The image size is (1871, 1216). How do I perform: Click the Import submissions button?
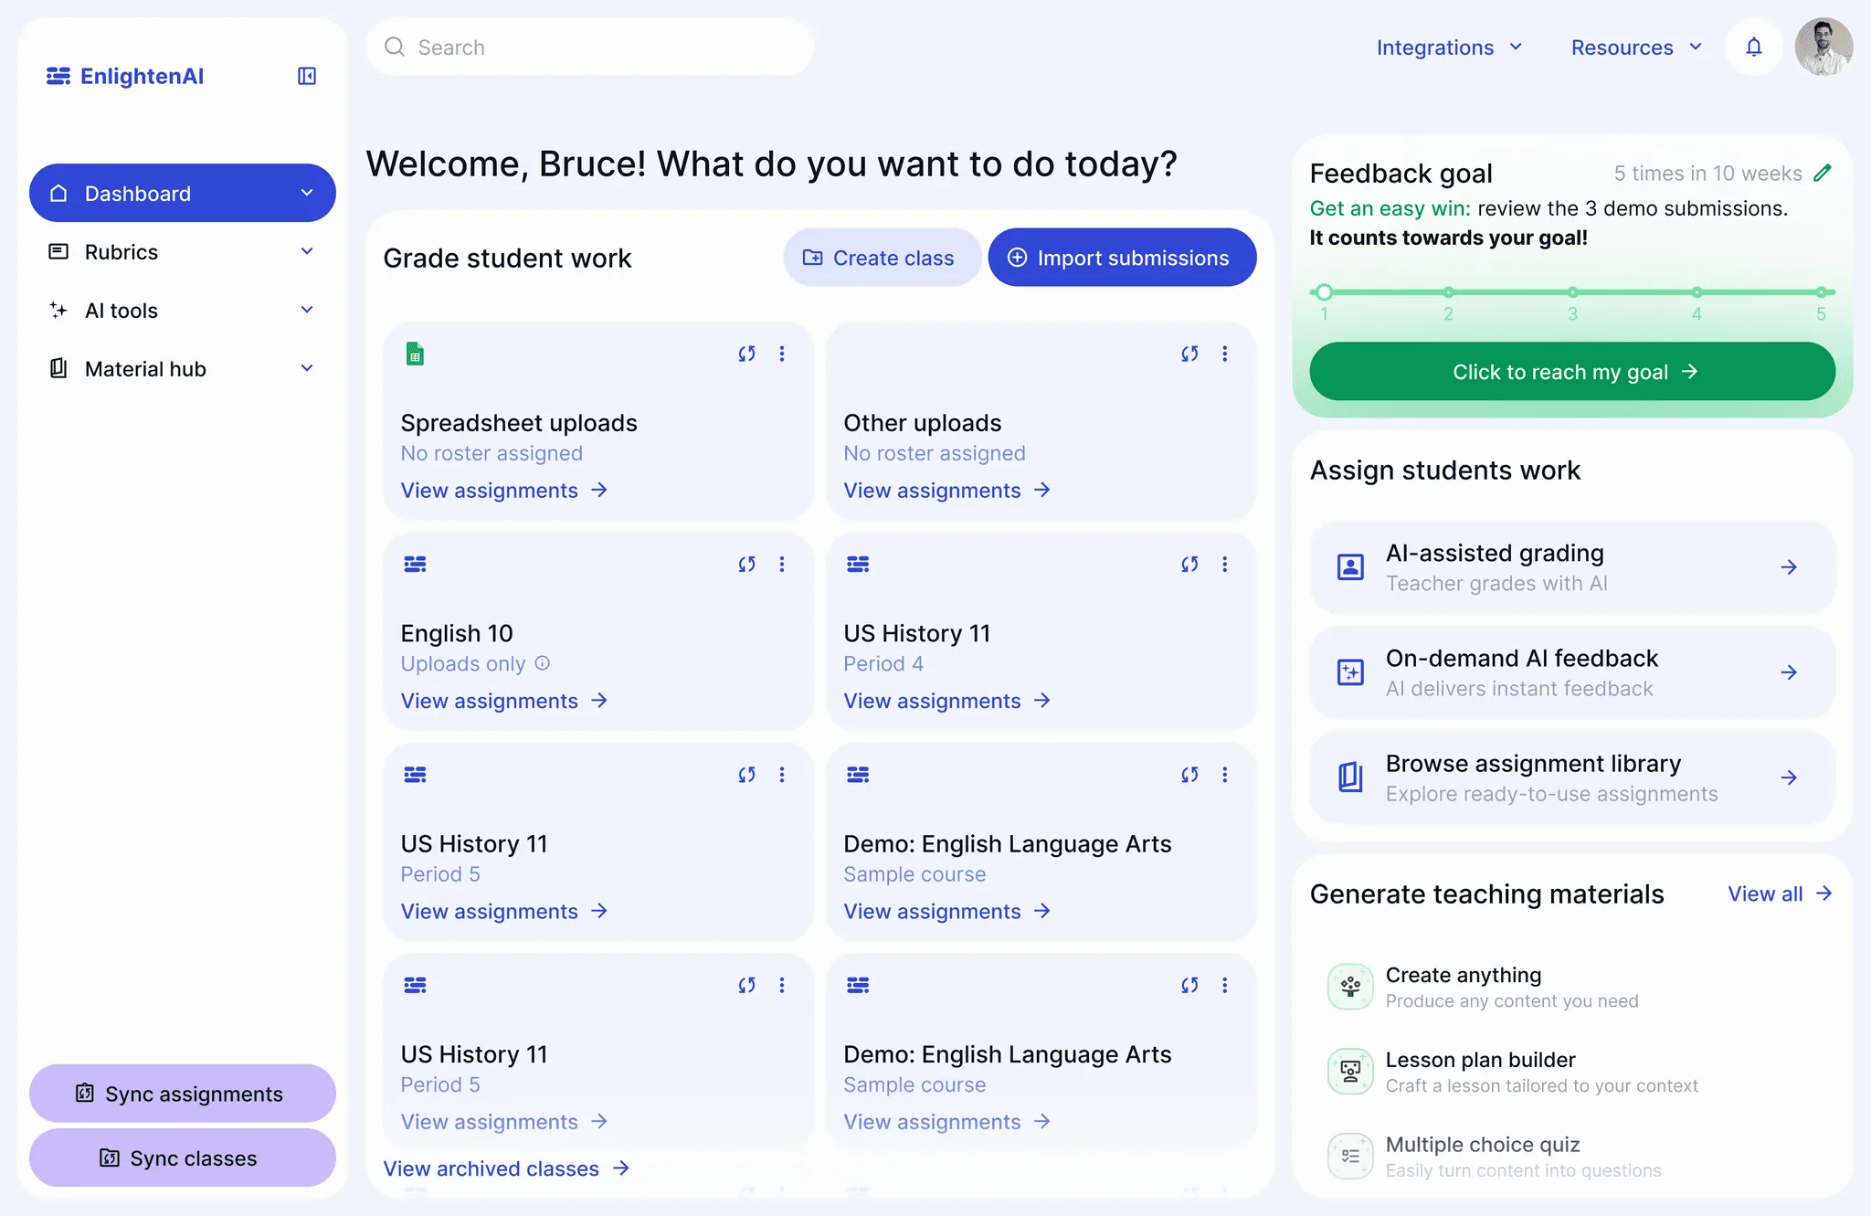(1122, 258)
